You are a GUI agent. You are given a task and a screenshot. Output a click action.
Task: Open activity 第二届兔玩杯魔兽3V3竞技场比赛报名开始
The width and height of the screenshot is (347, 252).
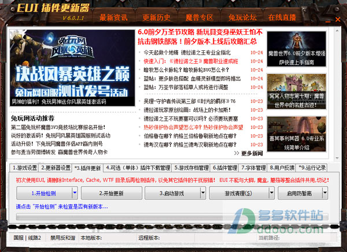click(x=58, y=127)
